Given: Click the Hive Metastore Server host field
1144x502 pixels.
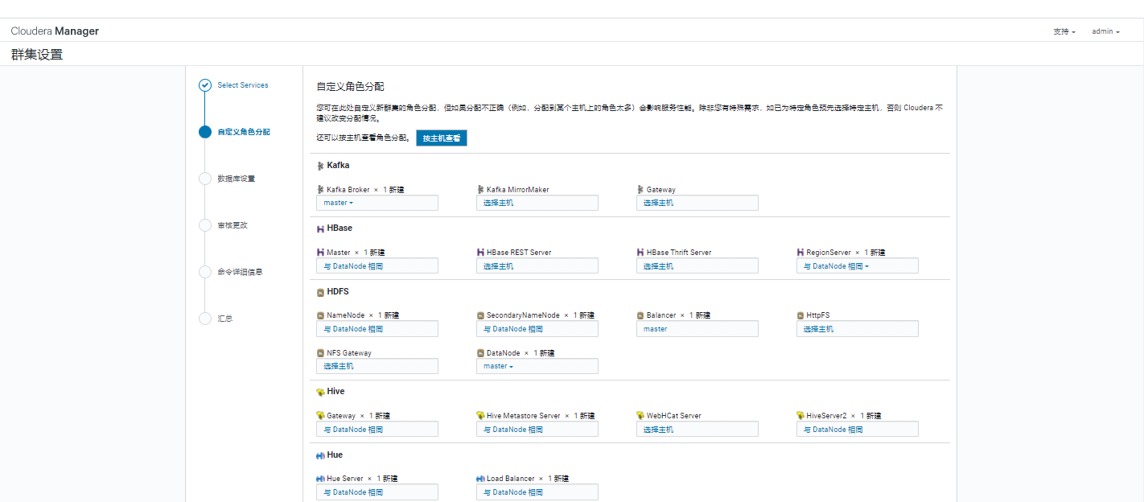Looking at the screenshot, I should click(537, 429).
